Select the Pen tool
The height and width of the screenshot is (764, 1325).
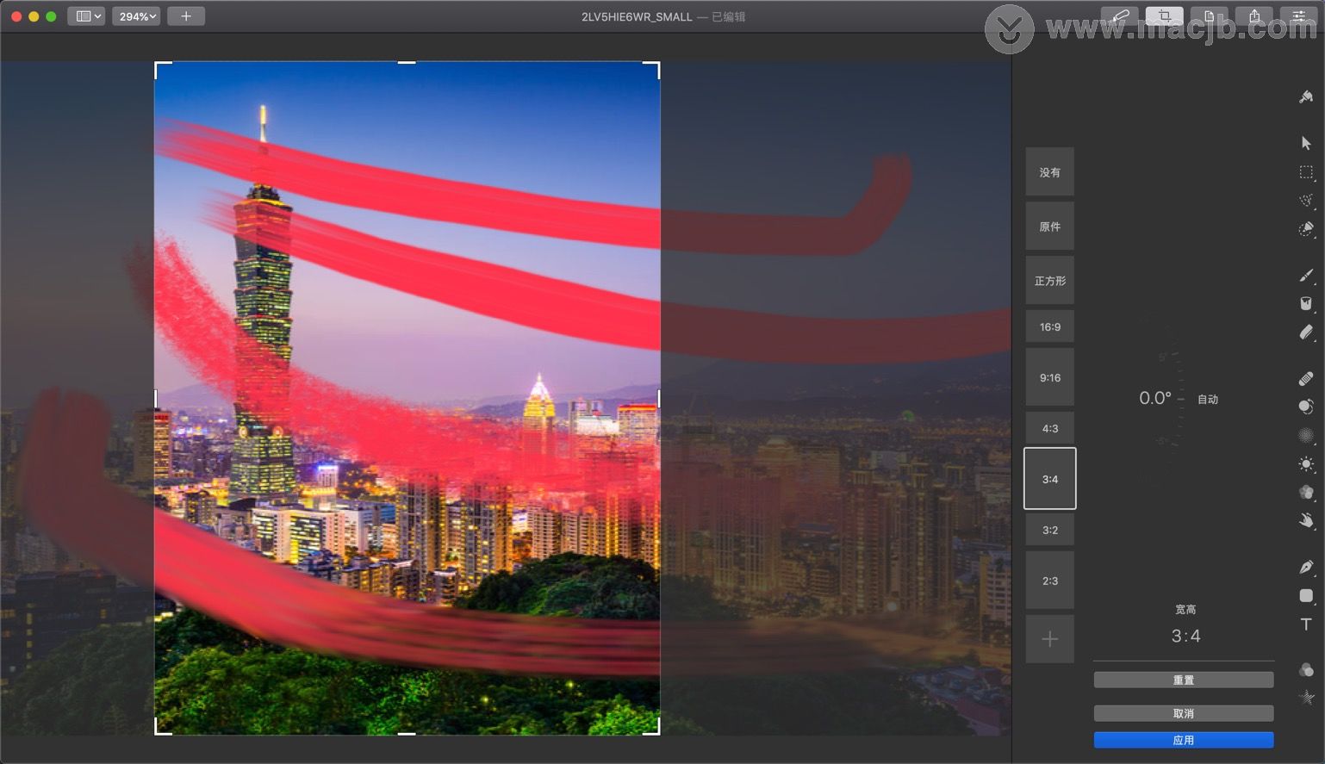coord(1306,567)
